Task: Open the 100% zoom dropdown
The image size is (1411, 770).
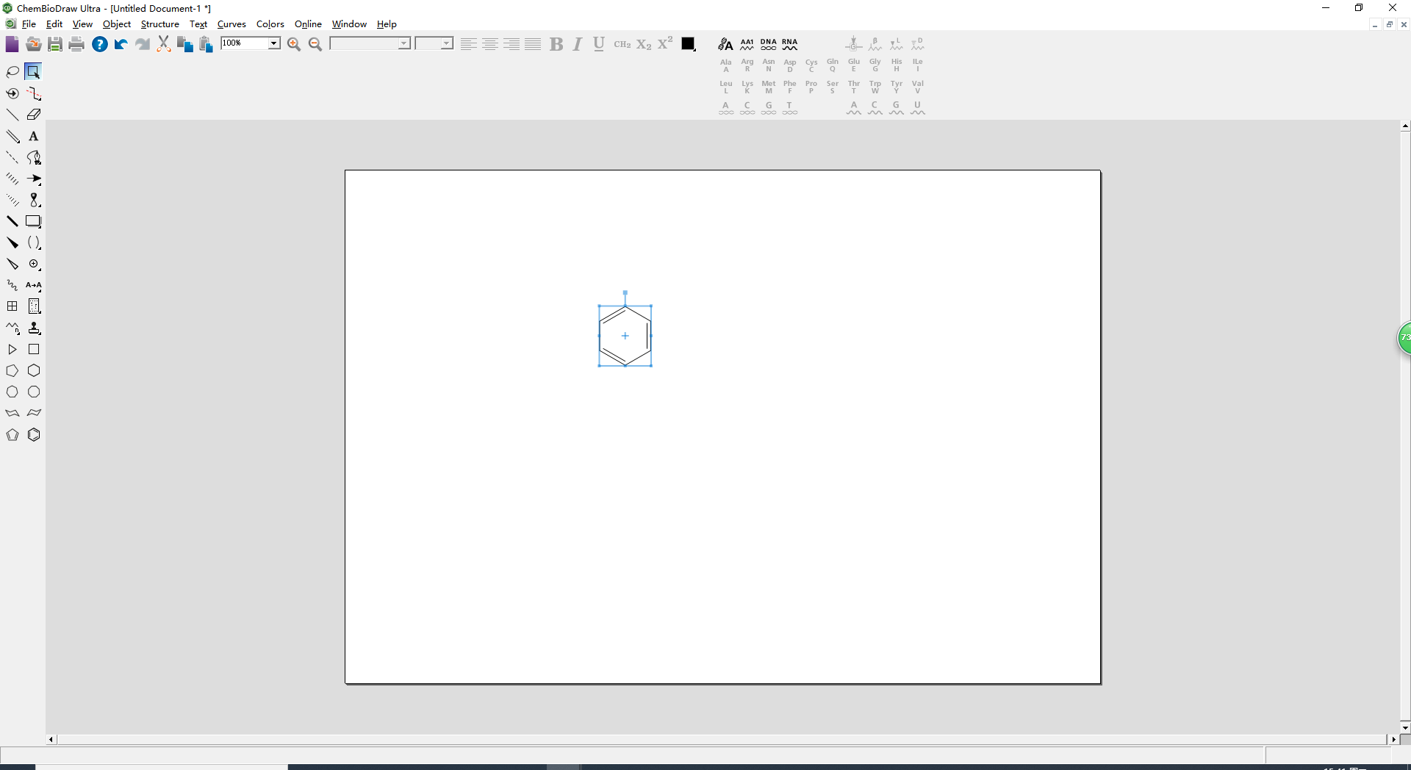Action: pos(273,43)
